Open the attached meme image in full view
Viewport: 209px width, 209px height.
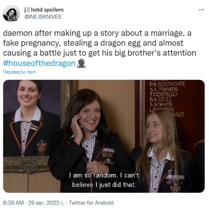[x=104, y=136]
